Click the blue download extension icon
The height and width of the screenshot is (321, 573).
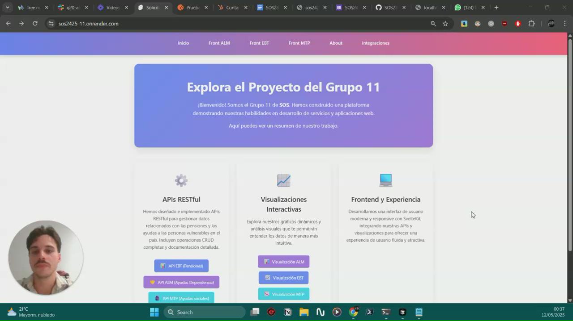(x=464, y=24)
